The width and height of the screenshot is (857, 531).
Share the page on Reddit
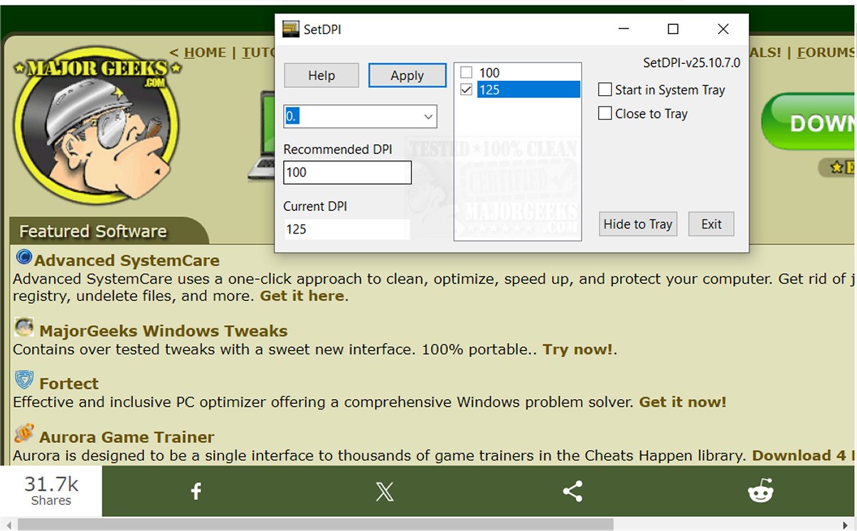pos(760,491)
